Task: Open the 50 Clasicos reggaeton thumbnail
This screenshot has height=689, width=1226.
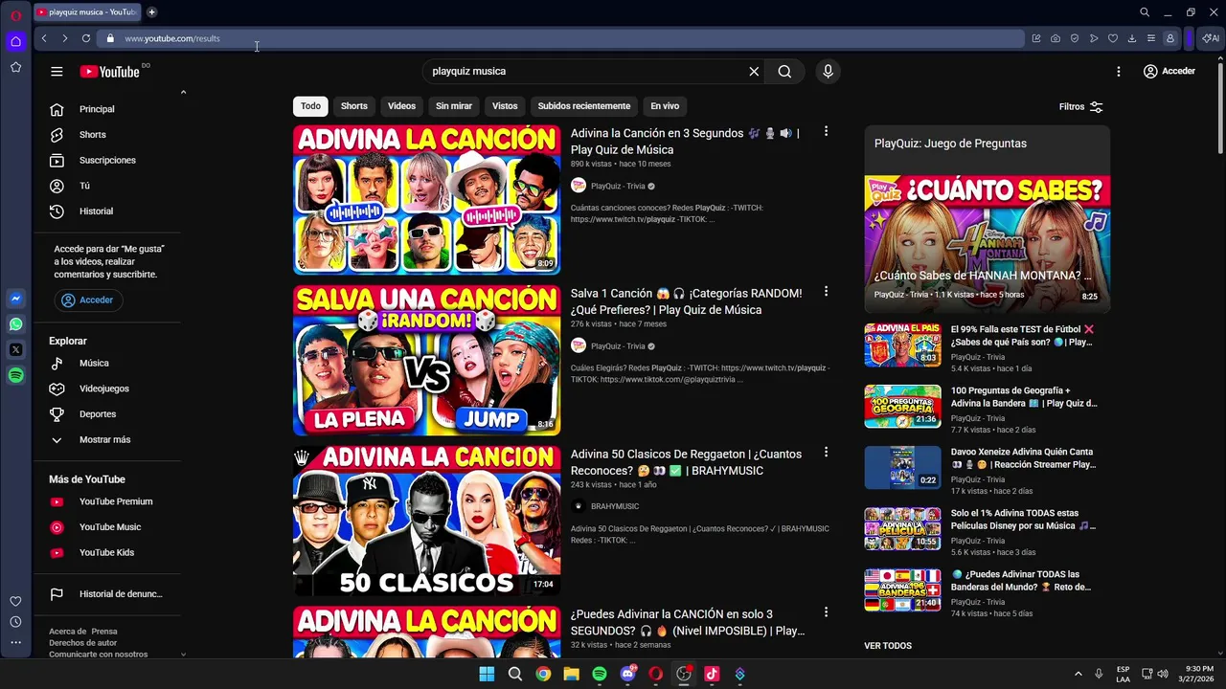Action: coord(426,521)
